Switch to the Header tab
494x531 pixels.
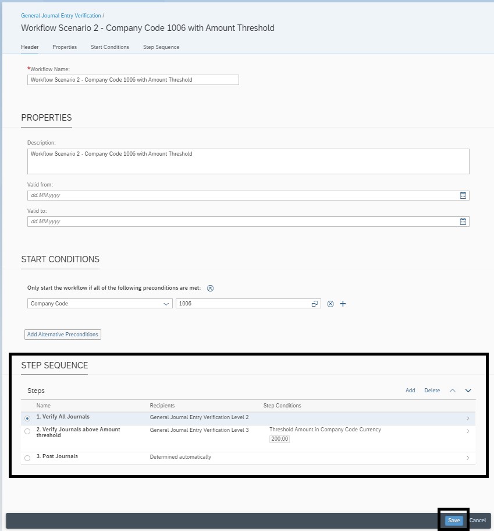(30, 47)
